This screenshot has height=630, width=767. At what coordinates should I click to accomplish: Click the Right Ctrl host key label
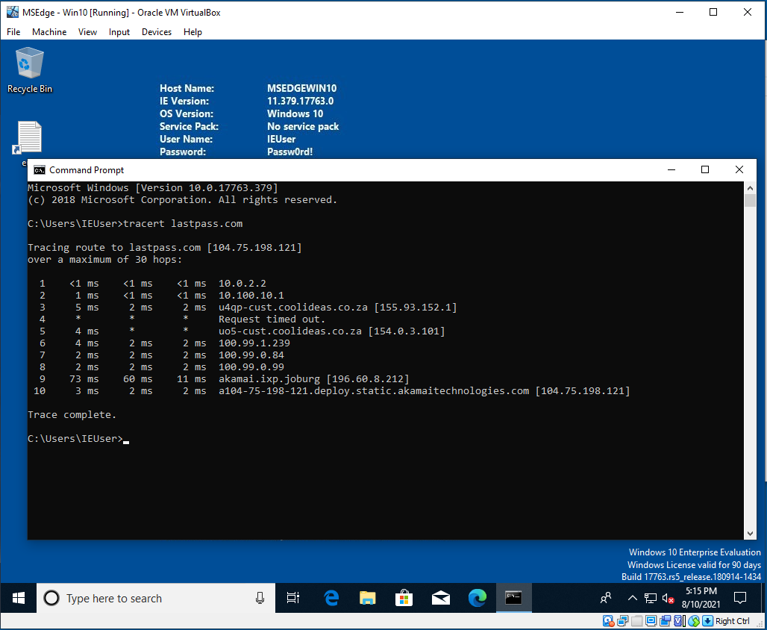[732, 621]
